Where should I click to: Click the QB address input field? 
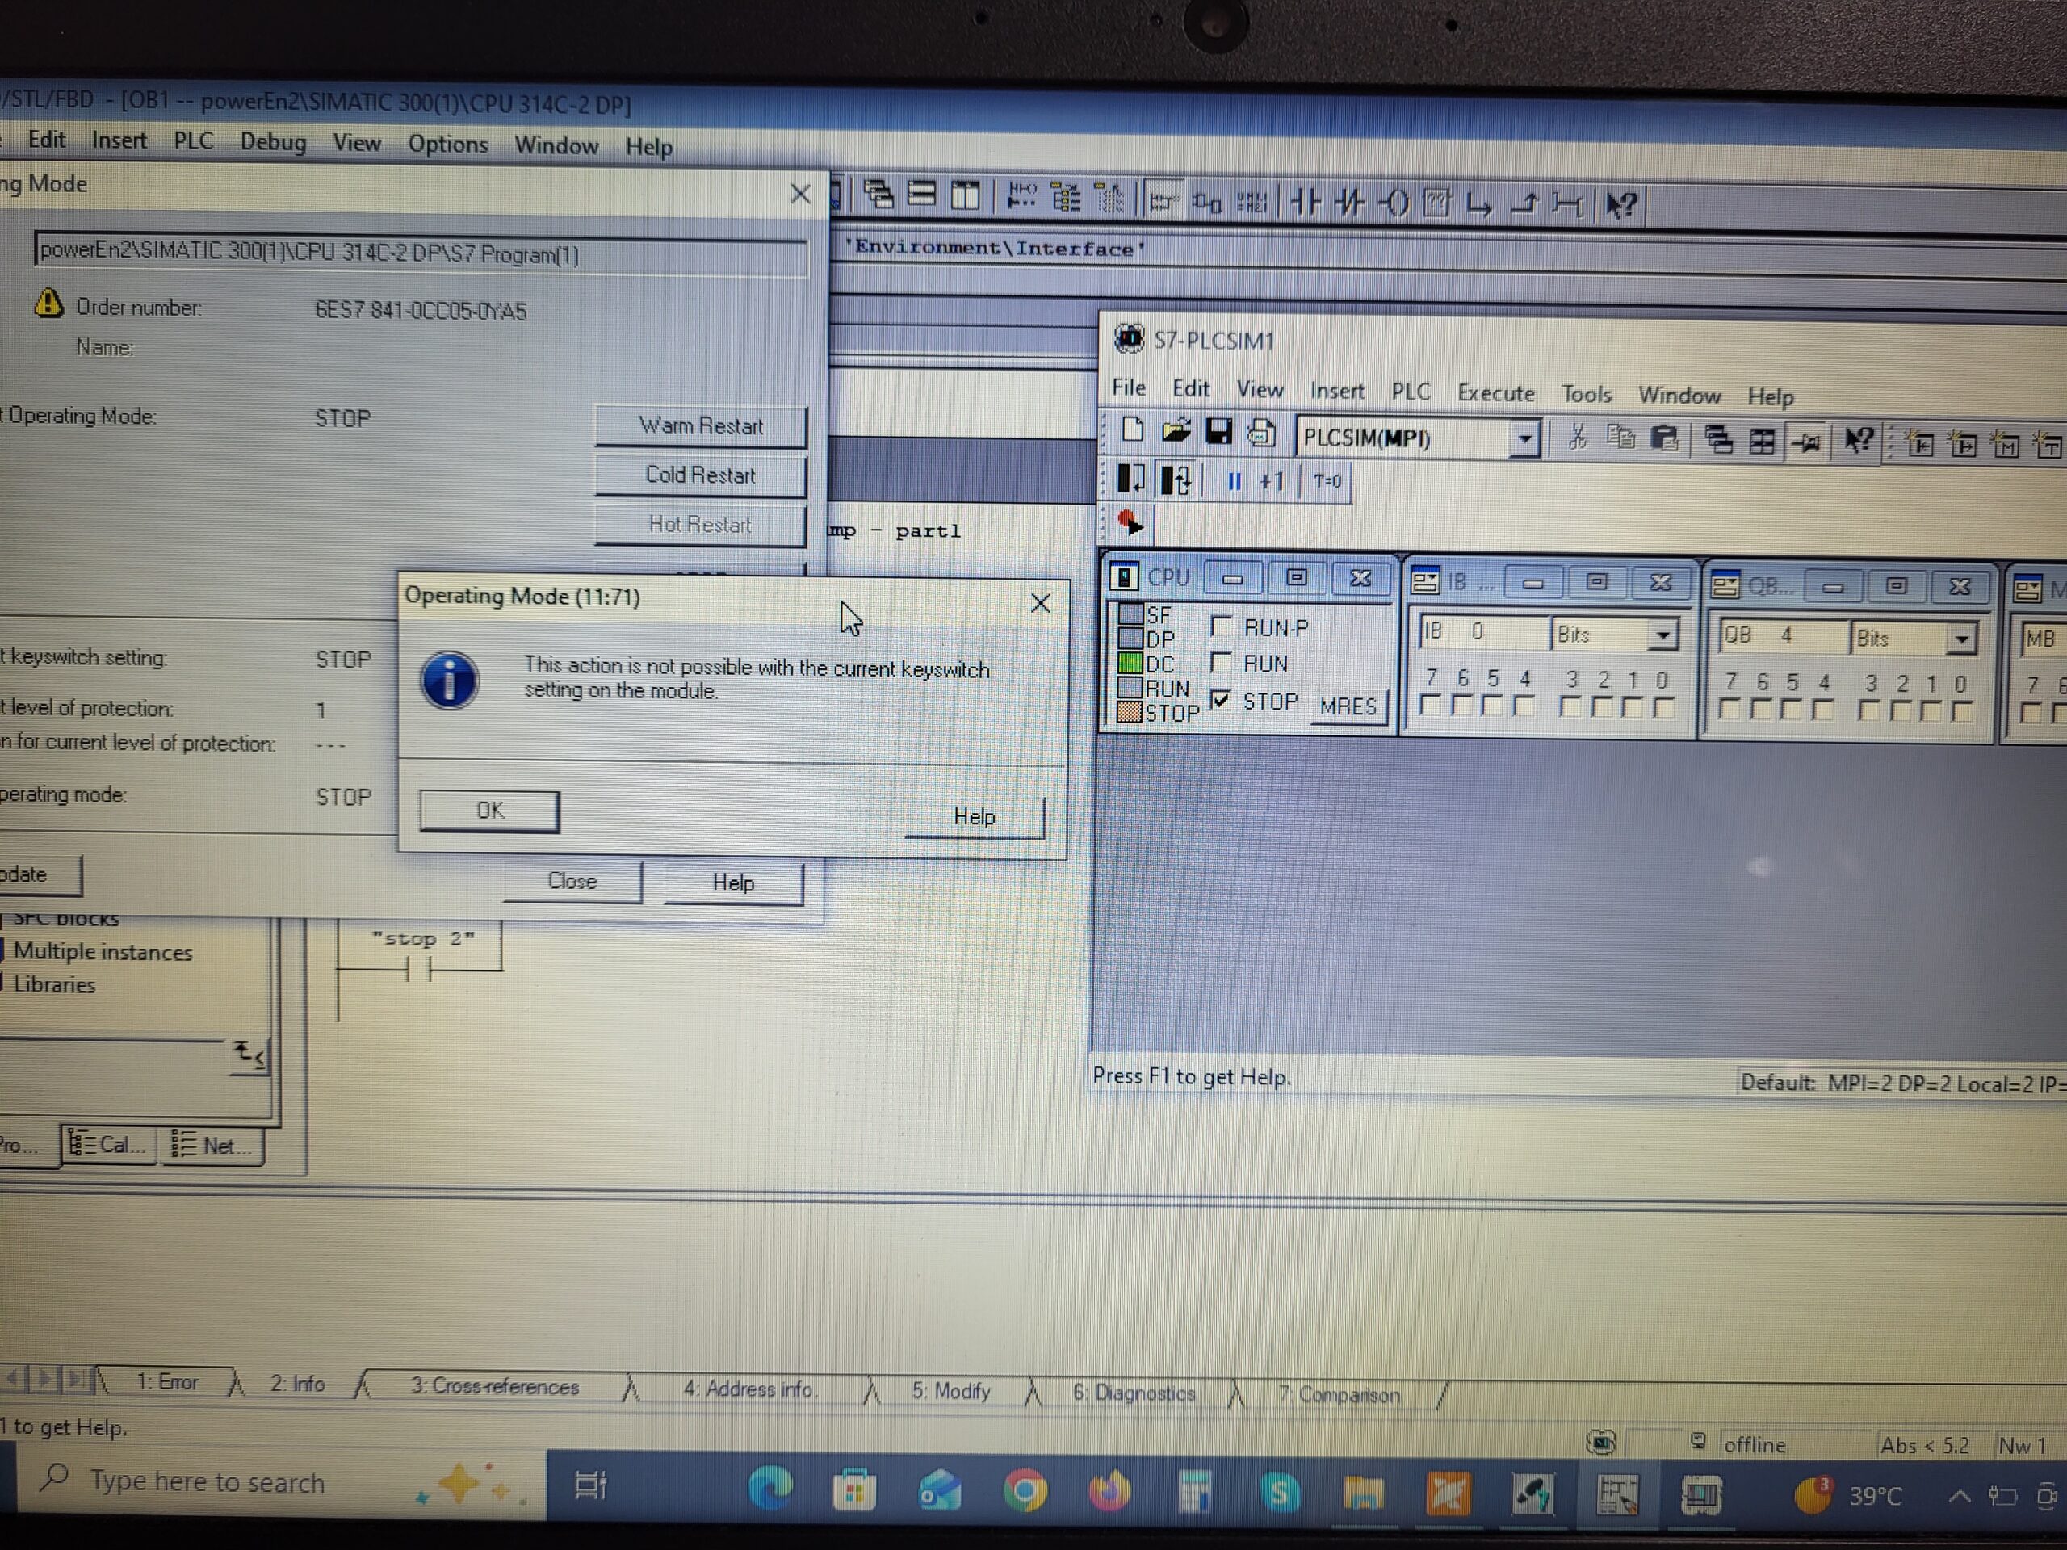pyautogui.click(x=1784, y=636)
